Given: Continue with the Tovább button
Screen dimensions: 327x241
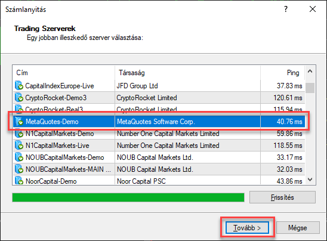Looking at the screenshot, I should coord(247,228).
